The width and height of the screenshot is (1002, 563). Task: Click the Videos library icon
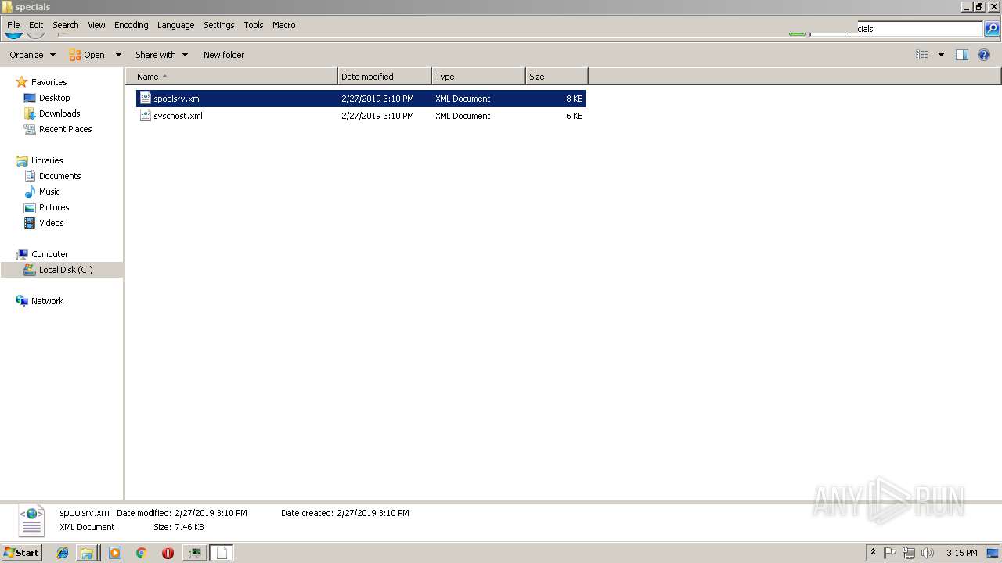[30, 223]
